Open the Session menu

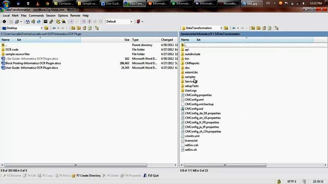point(51,15)
